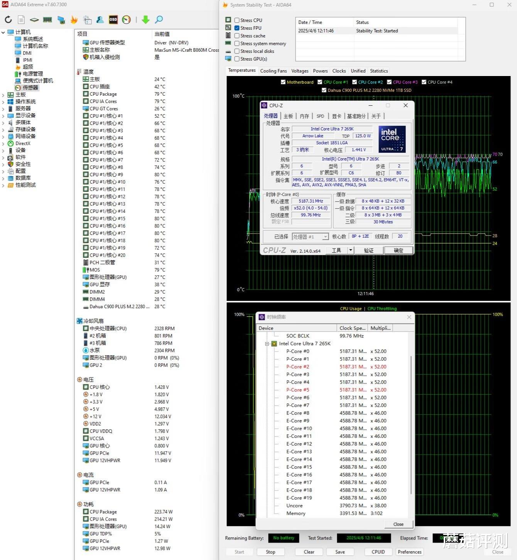Viewport: 517px width, 560px height.
Task: Open the 内存 tab in CPU-Z
Action: coord(304,116)
